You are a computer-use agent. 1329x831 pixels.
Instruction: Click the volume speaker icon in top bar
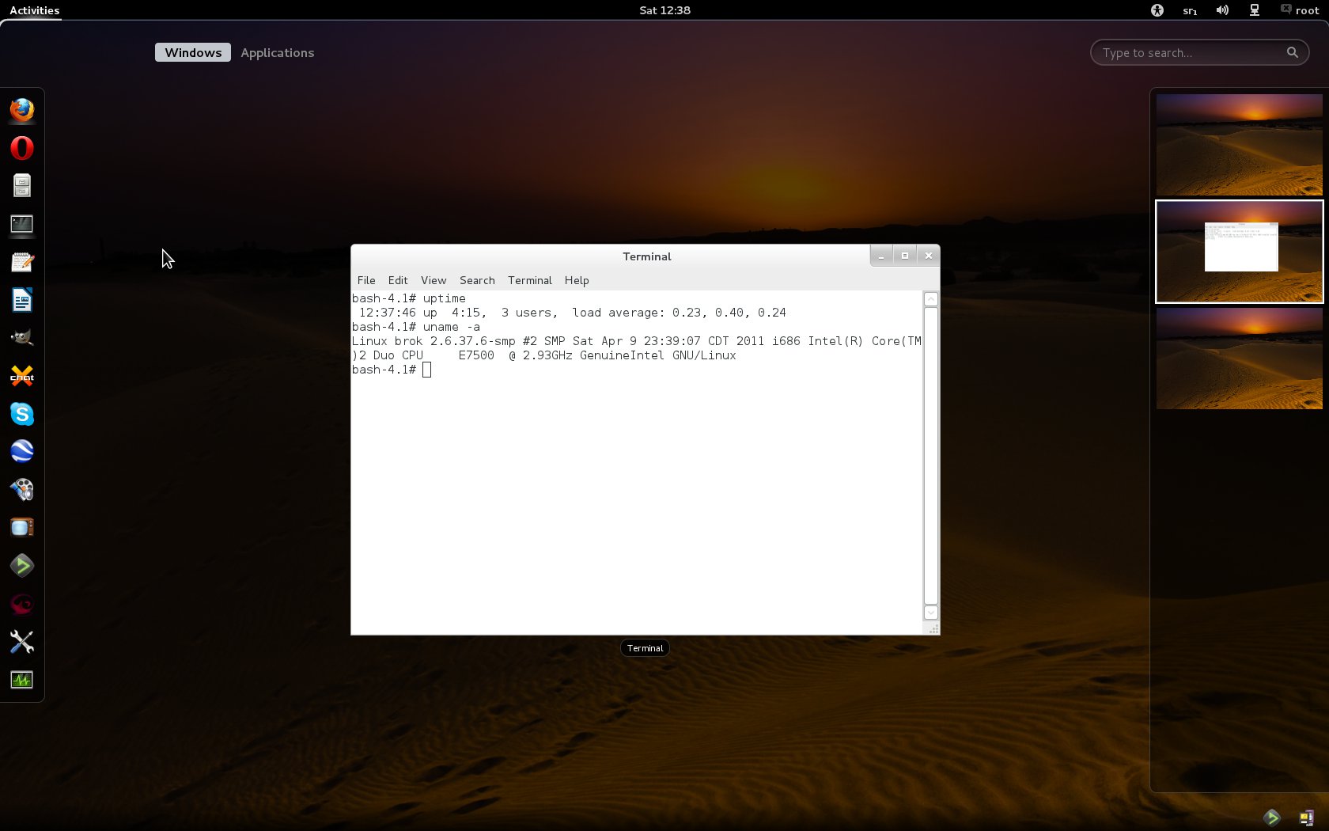click(x=1222, y=10)
